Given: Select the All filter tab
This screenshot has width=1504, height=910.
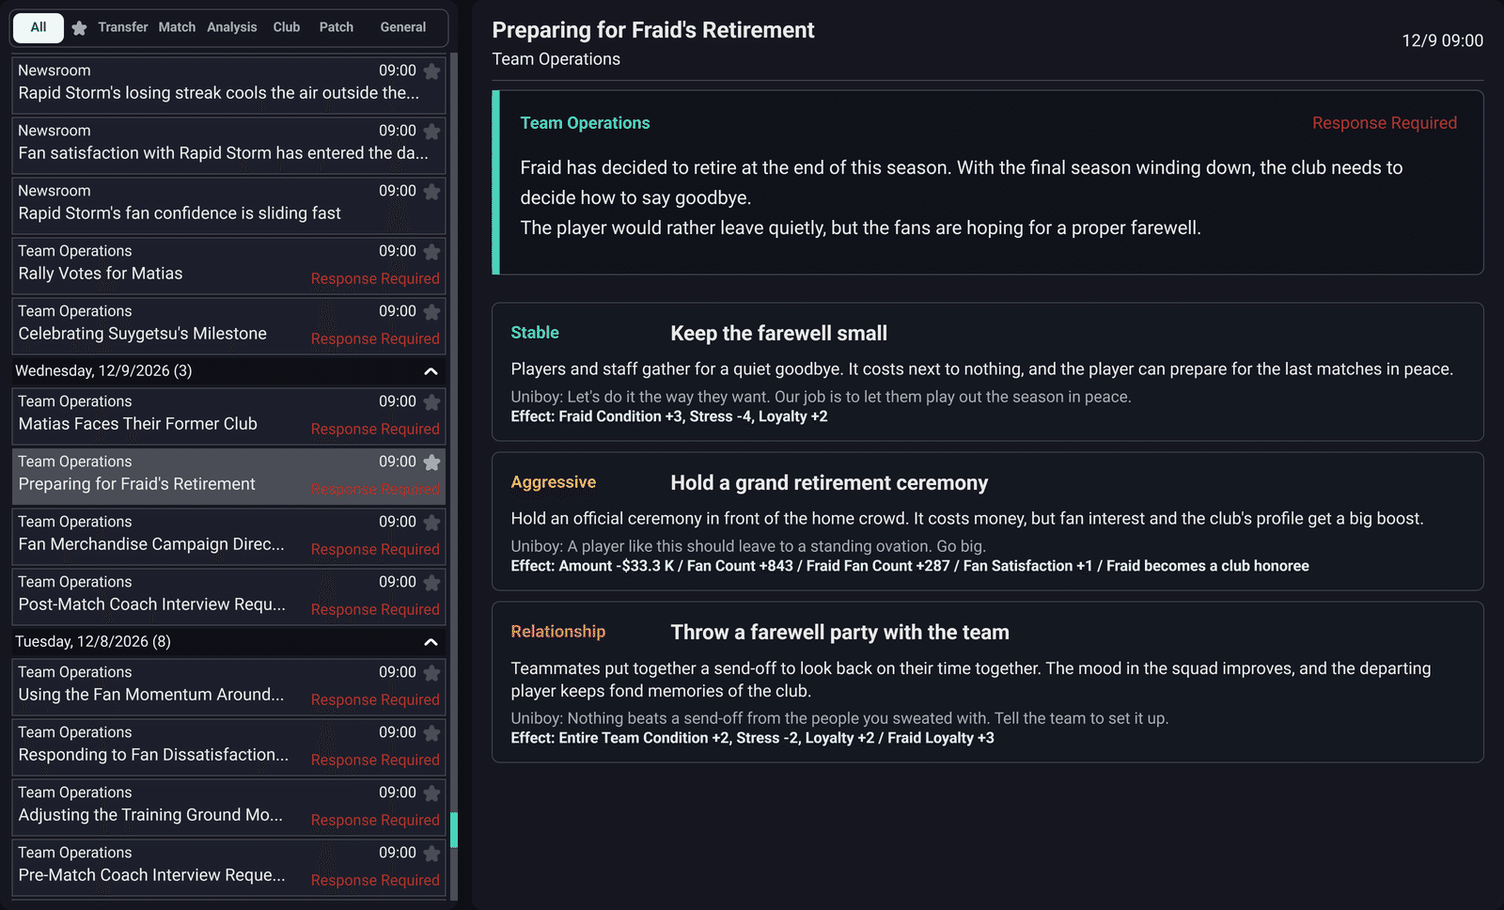Looking at the screenshot, I should pos(39,27).
